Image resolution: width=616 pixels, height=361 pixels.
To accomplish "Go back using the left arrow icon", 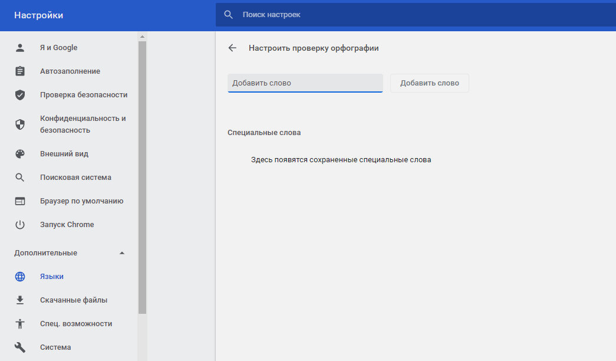I will click(232, 48).
